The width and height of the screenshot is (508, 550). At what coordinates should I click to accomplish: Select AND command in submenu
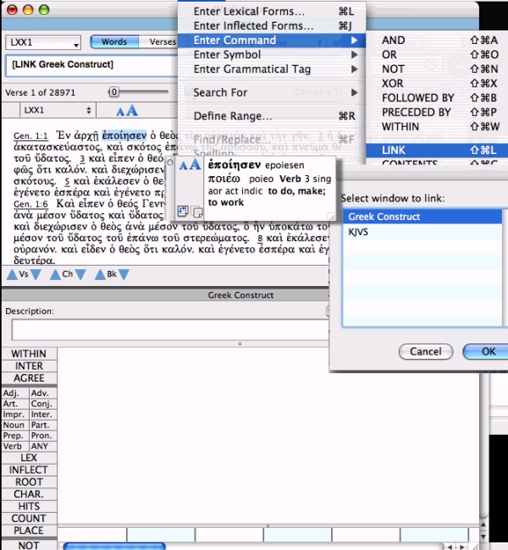437,41
